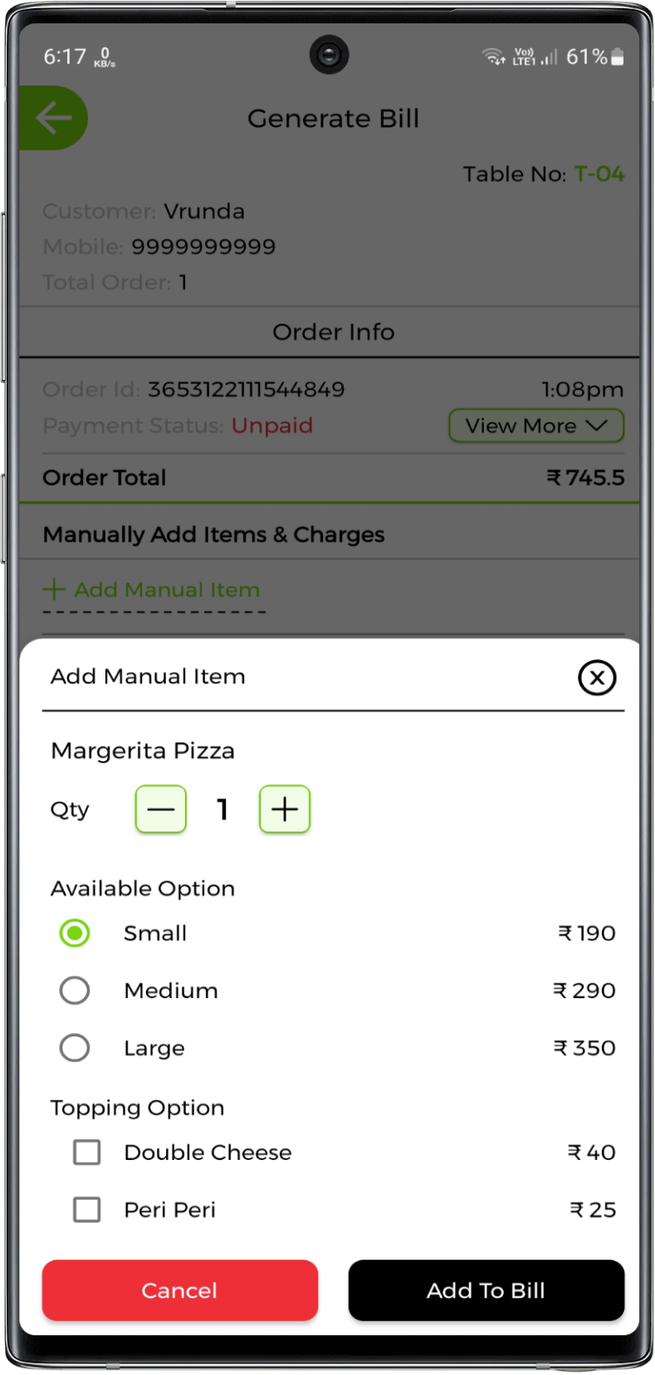Tap the Order Info section header

[333, 332]
